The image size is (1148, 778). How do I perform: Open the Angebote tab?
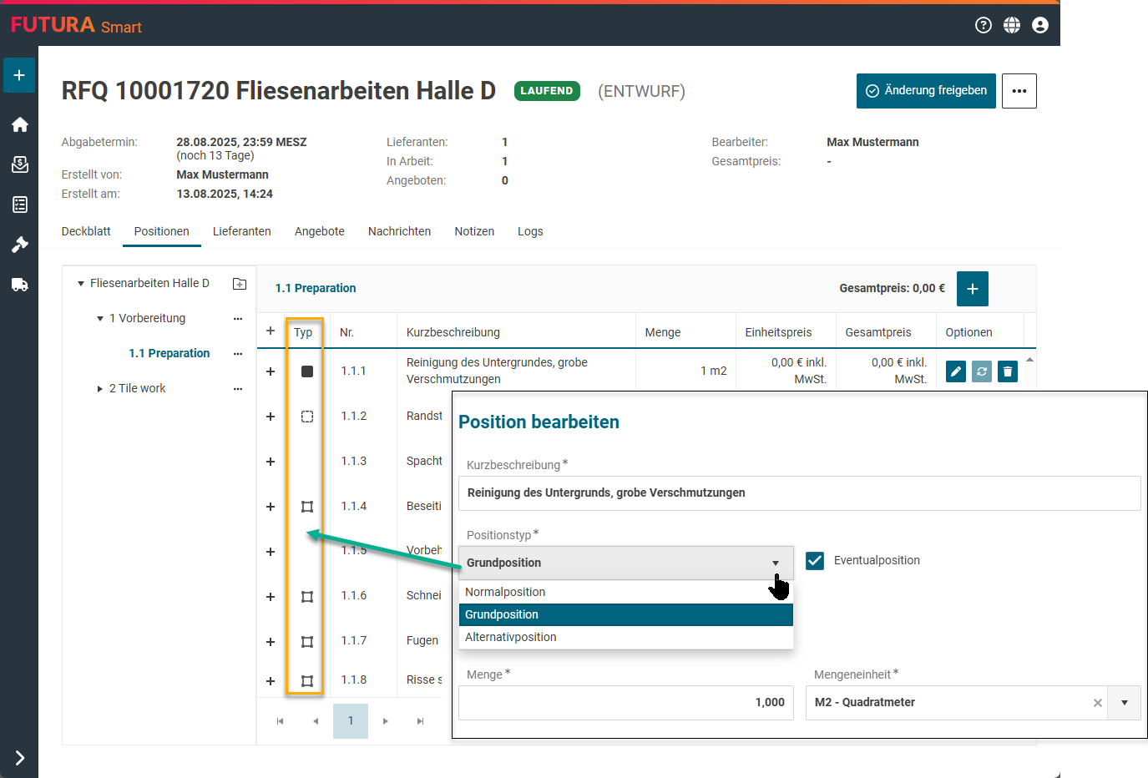click(319, 231)
